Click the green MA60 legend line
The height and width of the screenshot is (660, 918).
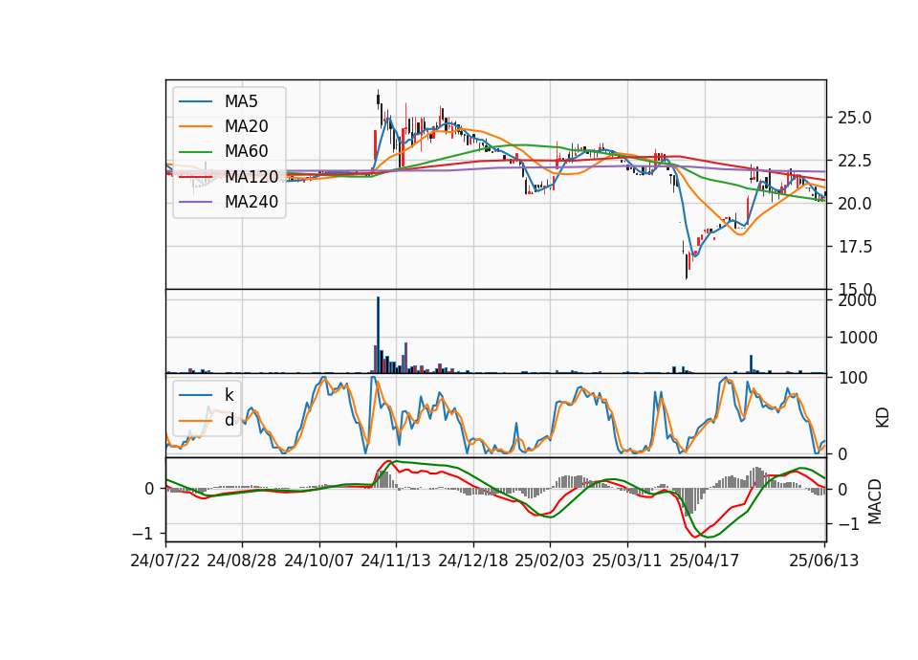tap(195, 152)
